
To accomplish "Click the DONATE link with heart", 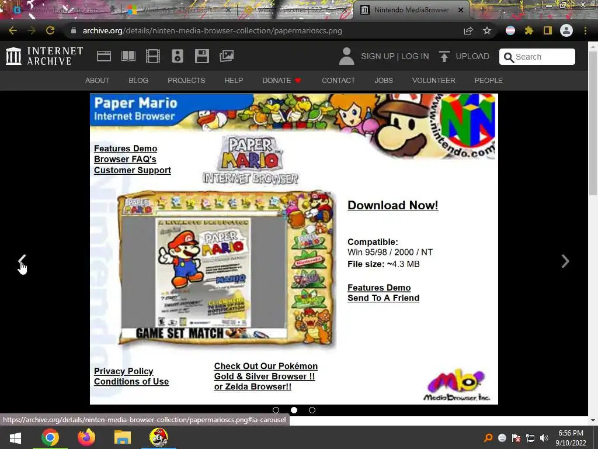I will click(282, 81).
